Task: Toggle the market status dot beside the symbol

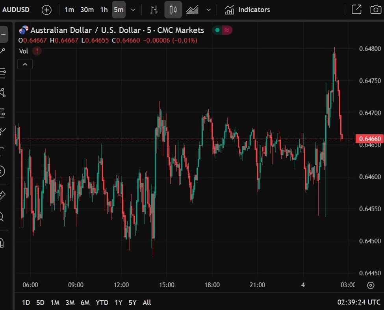Action: point(217,30)
